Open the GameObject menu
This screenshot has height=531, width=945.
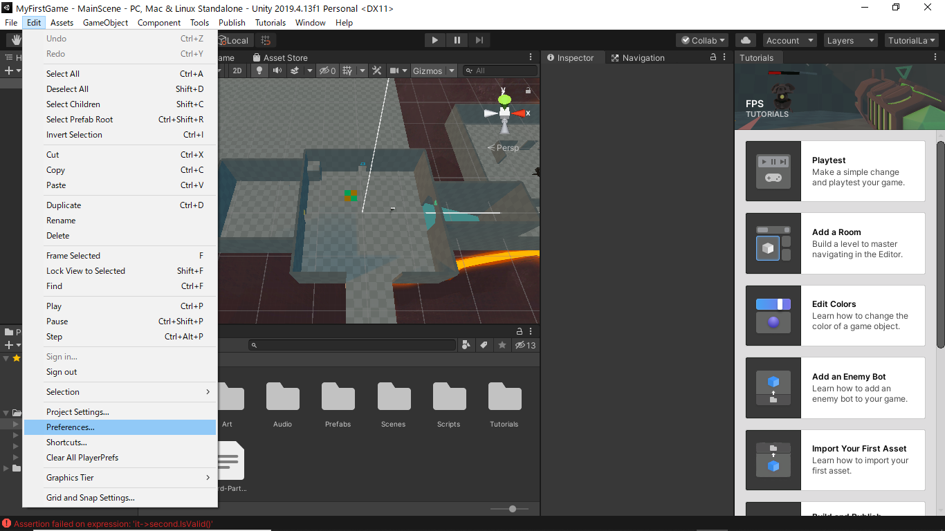click(105, 22)
